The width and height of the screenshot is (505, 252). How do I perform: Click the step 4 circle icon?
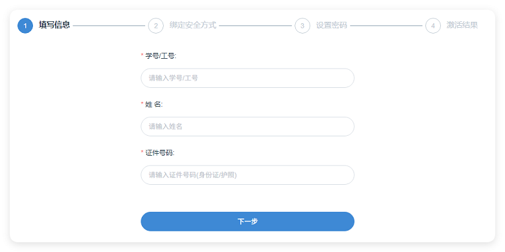[433, 26]
